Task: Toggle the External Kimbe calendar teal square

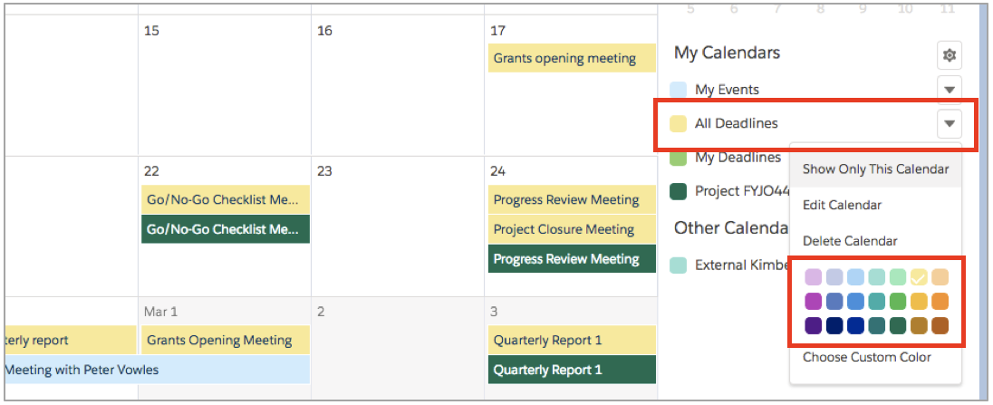Action: [x=679, y=265]
